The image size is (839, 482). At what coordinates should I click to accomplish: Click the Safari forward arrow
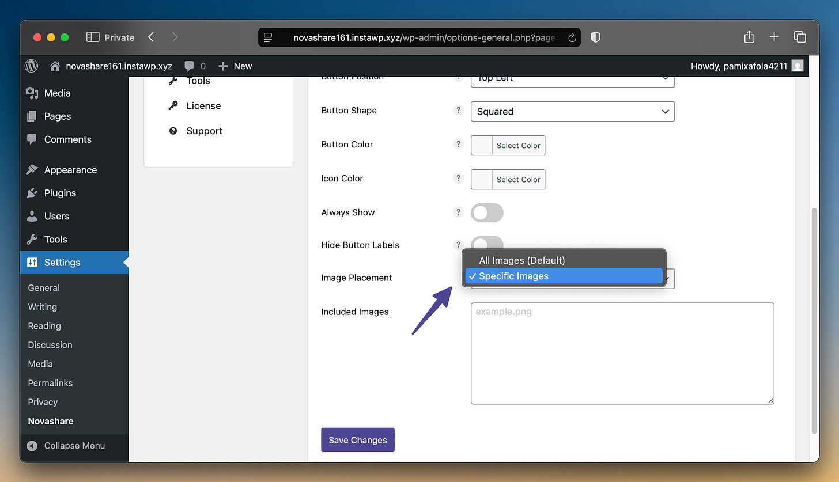point(175,37)
